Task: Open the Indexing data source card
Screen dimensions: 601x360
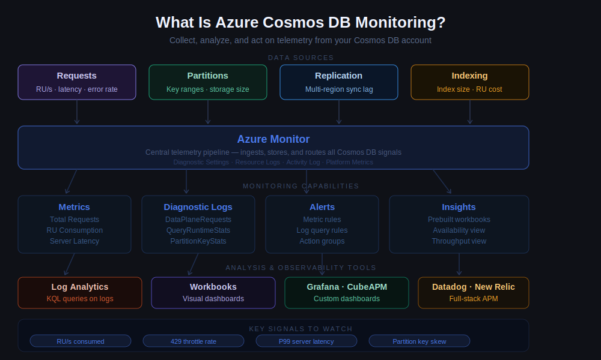Action: (x=470, y=82)
